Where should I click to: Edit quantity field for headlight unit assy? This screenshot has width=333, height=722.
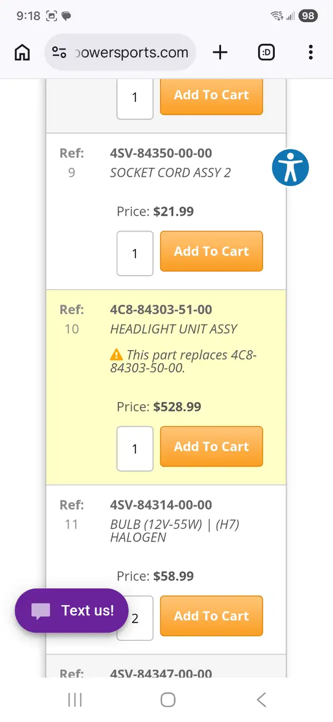pos(135,449)
